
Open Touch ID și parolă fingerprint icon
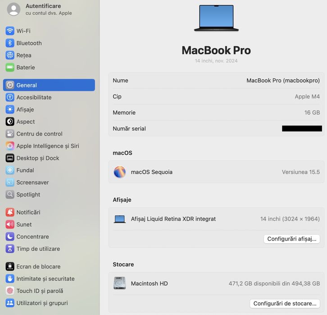pos(10,291)
